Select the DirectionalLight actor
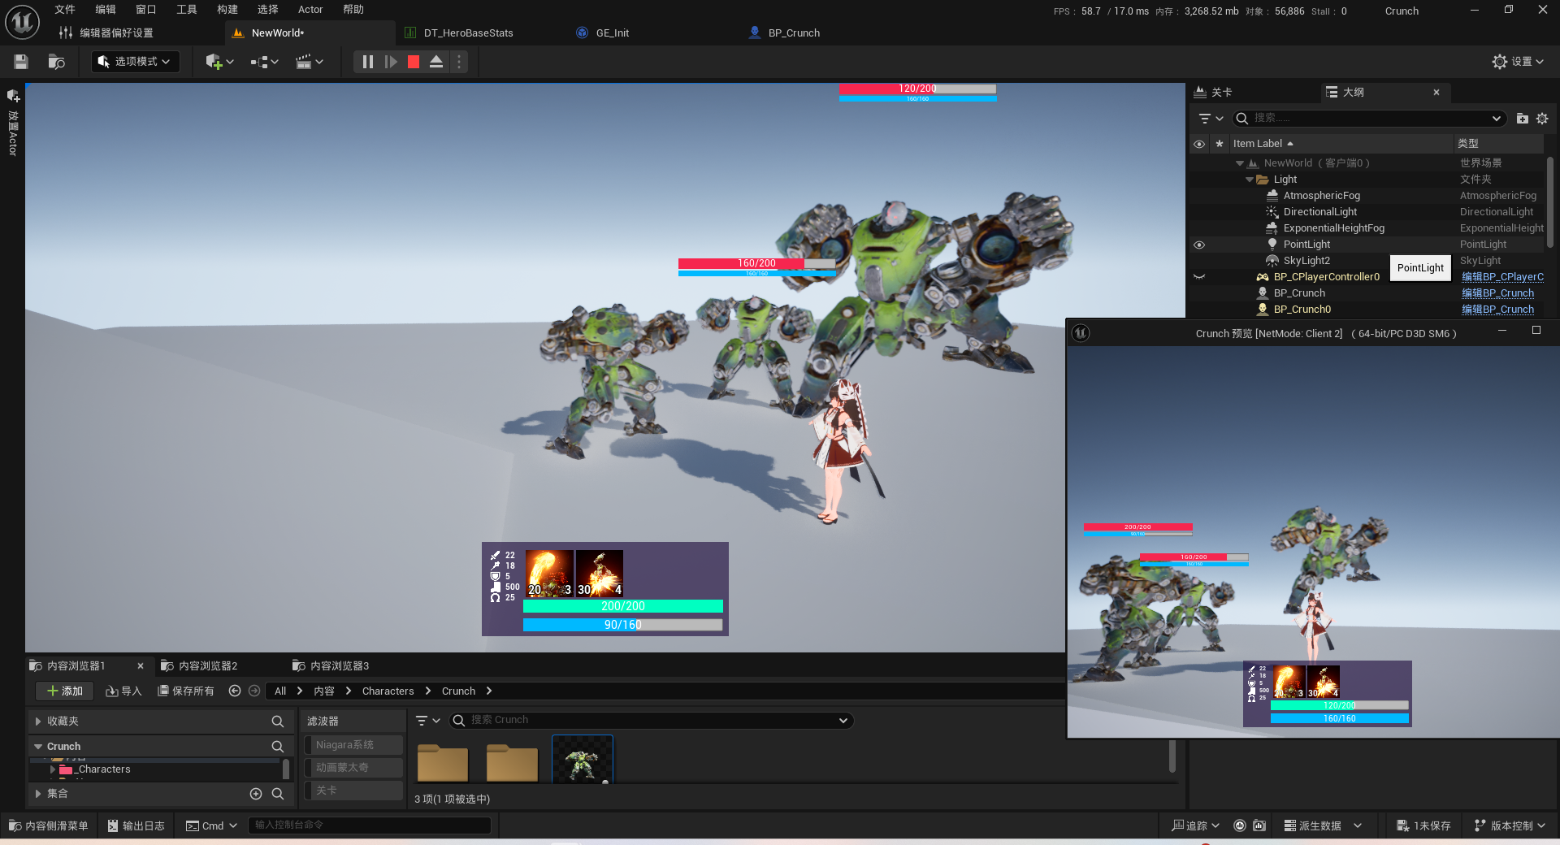Viewport: 1560px width, 845px height. pyautogui.click(x=1319, y=212)
